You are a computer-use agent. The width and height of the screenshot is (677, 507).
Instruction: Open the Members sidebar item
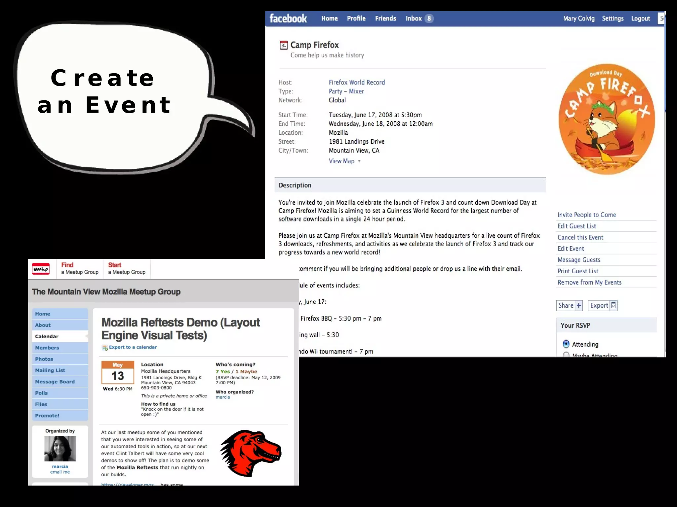tap(60, 348)
